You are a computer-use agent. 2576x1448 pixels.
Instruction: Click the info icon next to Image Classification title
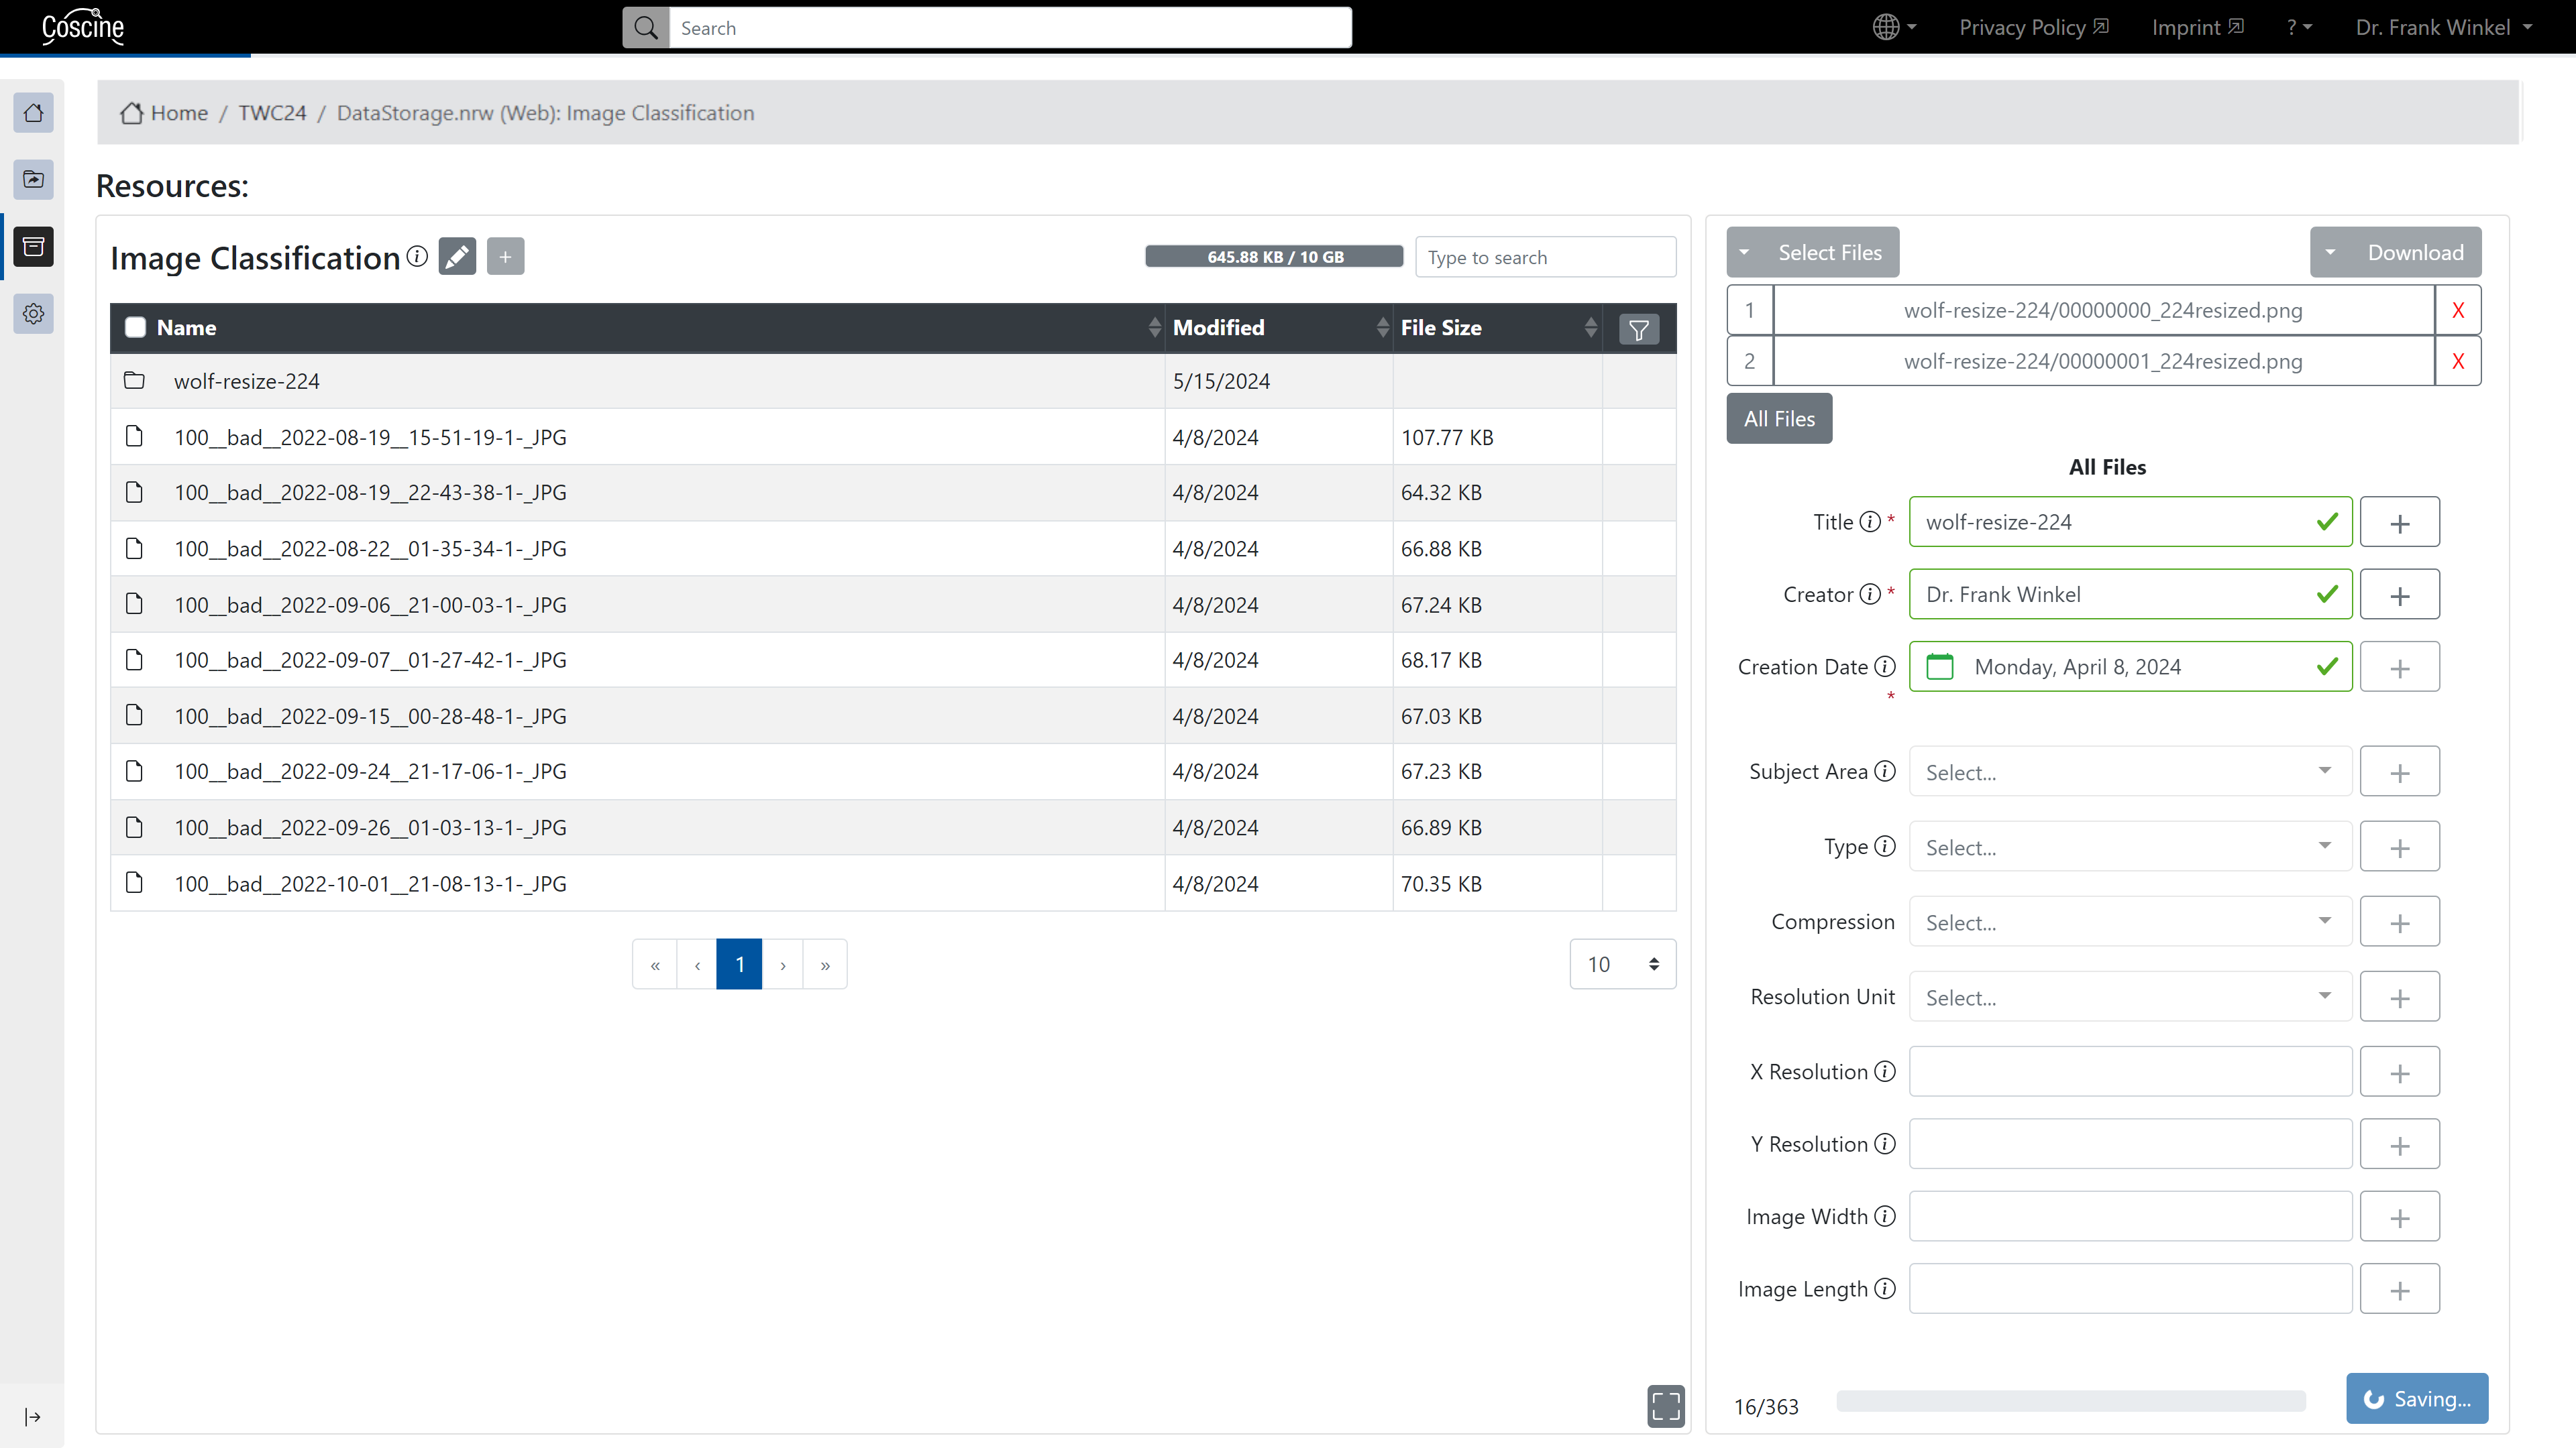417,257
